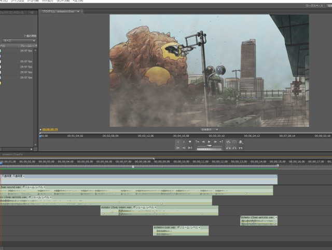
Task: Open the すべて filter dropdown in project panel
Action: [19, 40]
